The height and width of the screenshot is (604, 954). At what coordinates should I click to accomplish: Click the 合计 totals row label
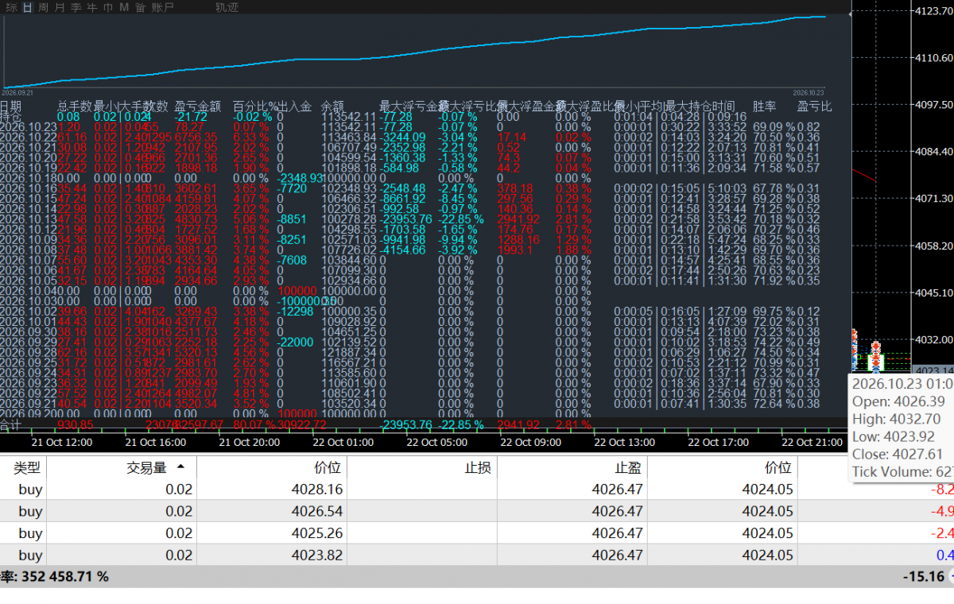10,424
